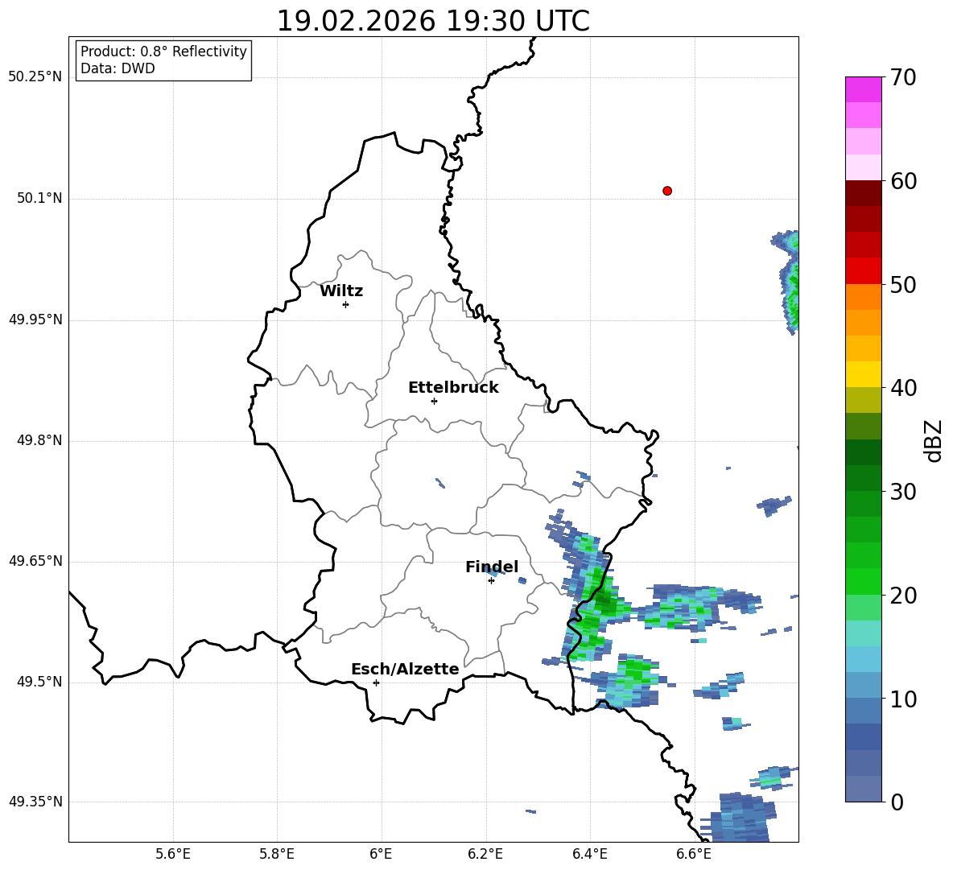Click the 49.5°N latitude label

pyautogui.click(x=39, y=682)
